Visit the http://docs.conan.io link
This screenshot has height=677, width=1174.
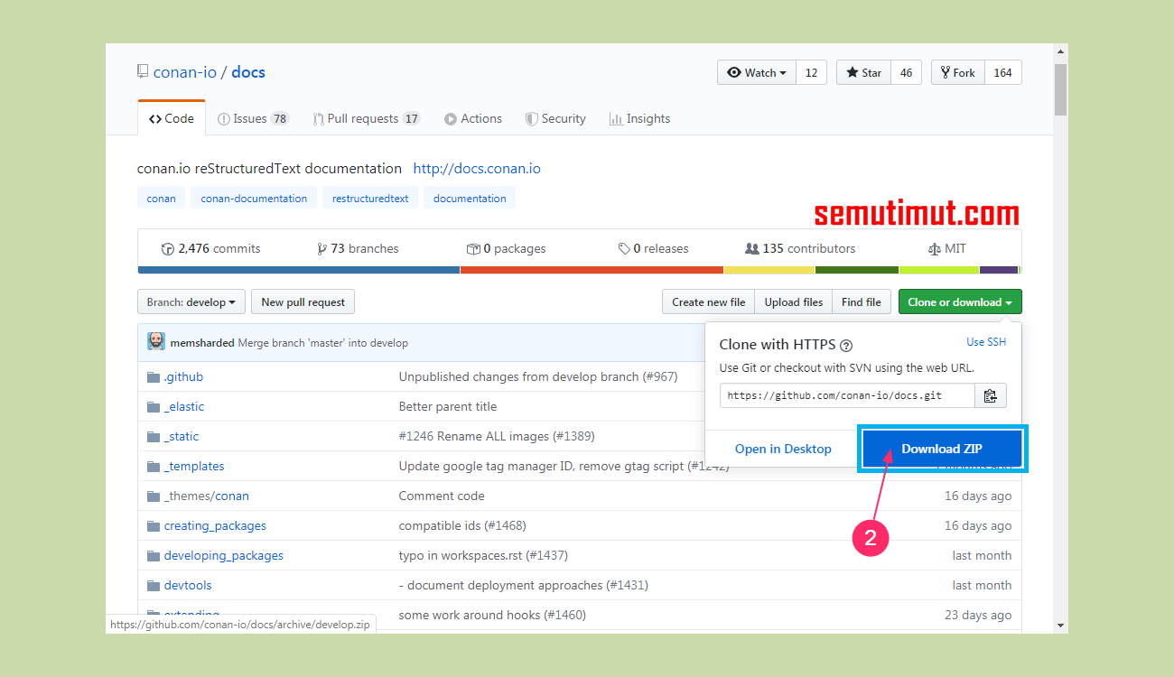tap(477, 169)
